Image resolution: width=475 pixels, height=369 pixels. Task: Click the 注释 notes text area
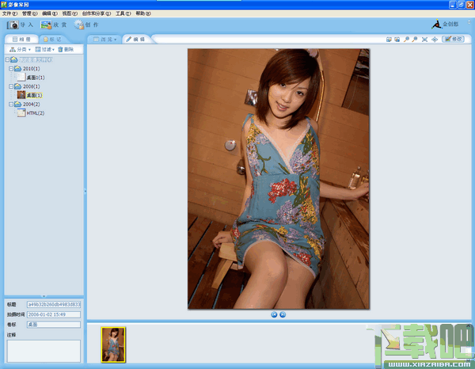pos(44,351)
